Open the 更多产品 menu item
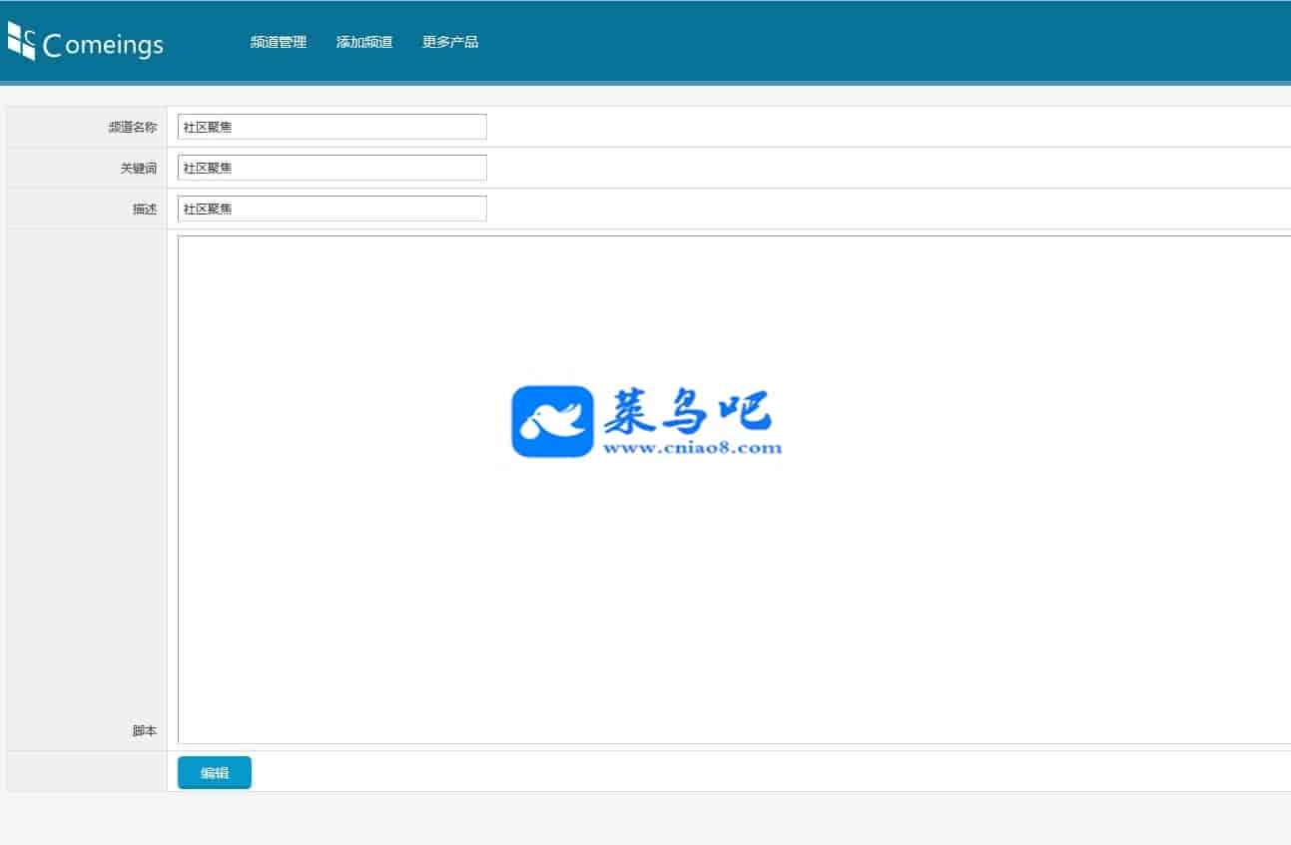Viewport: 1291px width, 845px height. 450,42
